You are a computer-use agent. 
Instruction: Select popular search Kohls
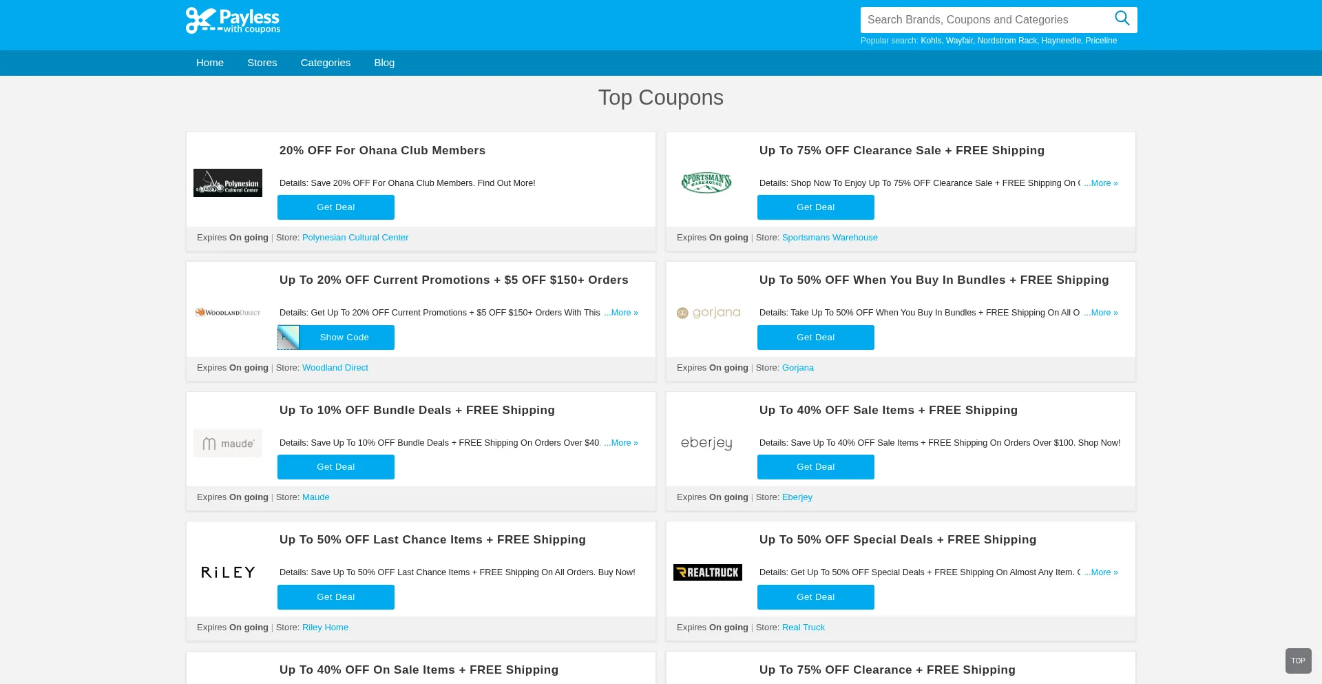click(931, 41)
